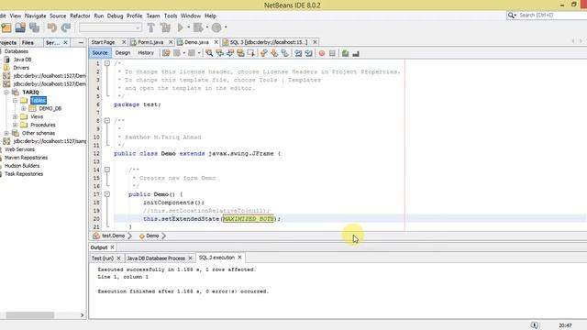Collapse the Tables folder node
The width and height of the screenshot is (587, 330).
coord(15,100)
